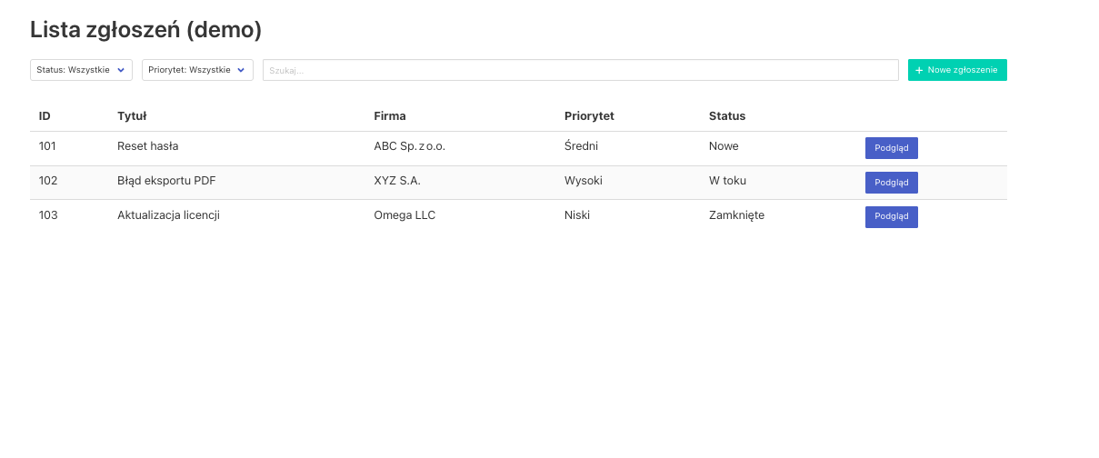
Task: Click the Tytuł column header
Action: tap(133, 116)
